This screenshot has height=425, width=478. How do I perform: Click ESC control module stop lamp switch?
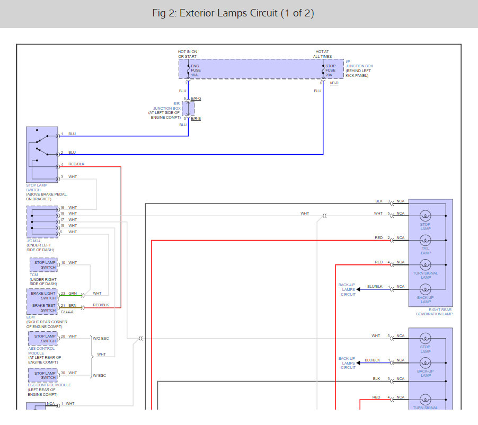[x=43, y=375]
